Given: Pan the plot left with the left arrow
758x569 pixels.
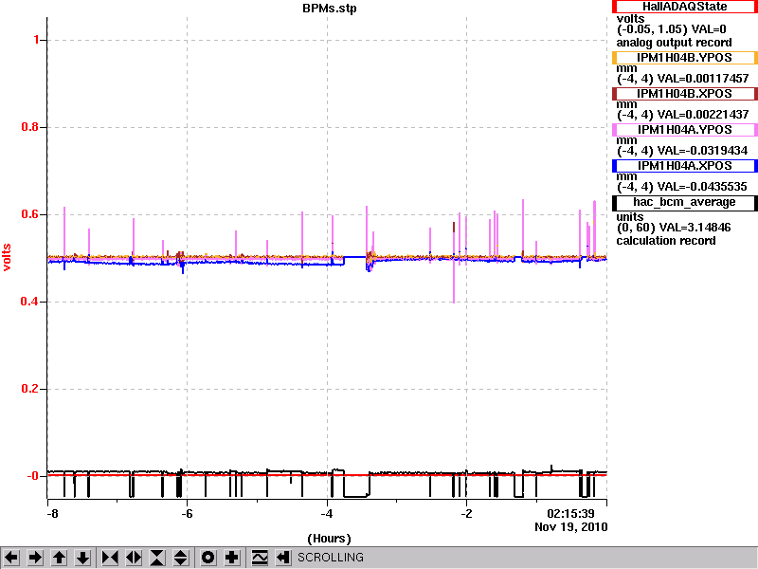Looking at the screenshot, I should [x=11, y=558].
